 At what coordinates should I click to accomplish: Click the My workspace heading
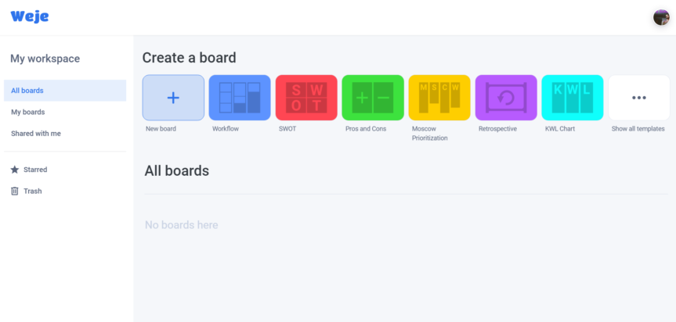pos(45,59)
